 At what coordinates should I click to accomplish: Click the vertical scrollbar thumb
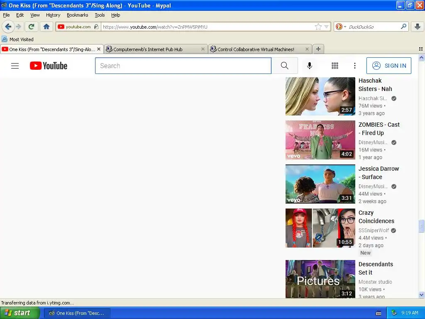(421, 226)
